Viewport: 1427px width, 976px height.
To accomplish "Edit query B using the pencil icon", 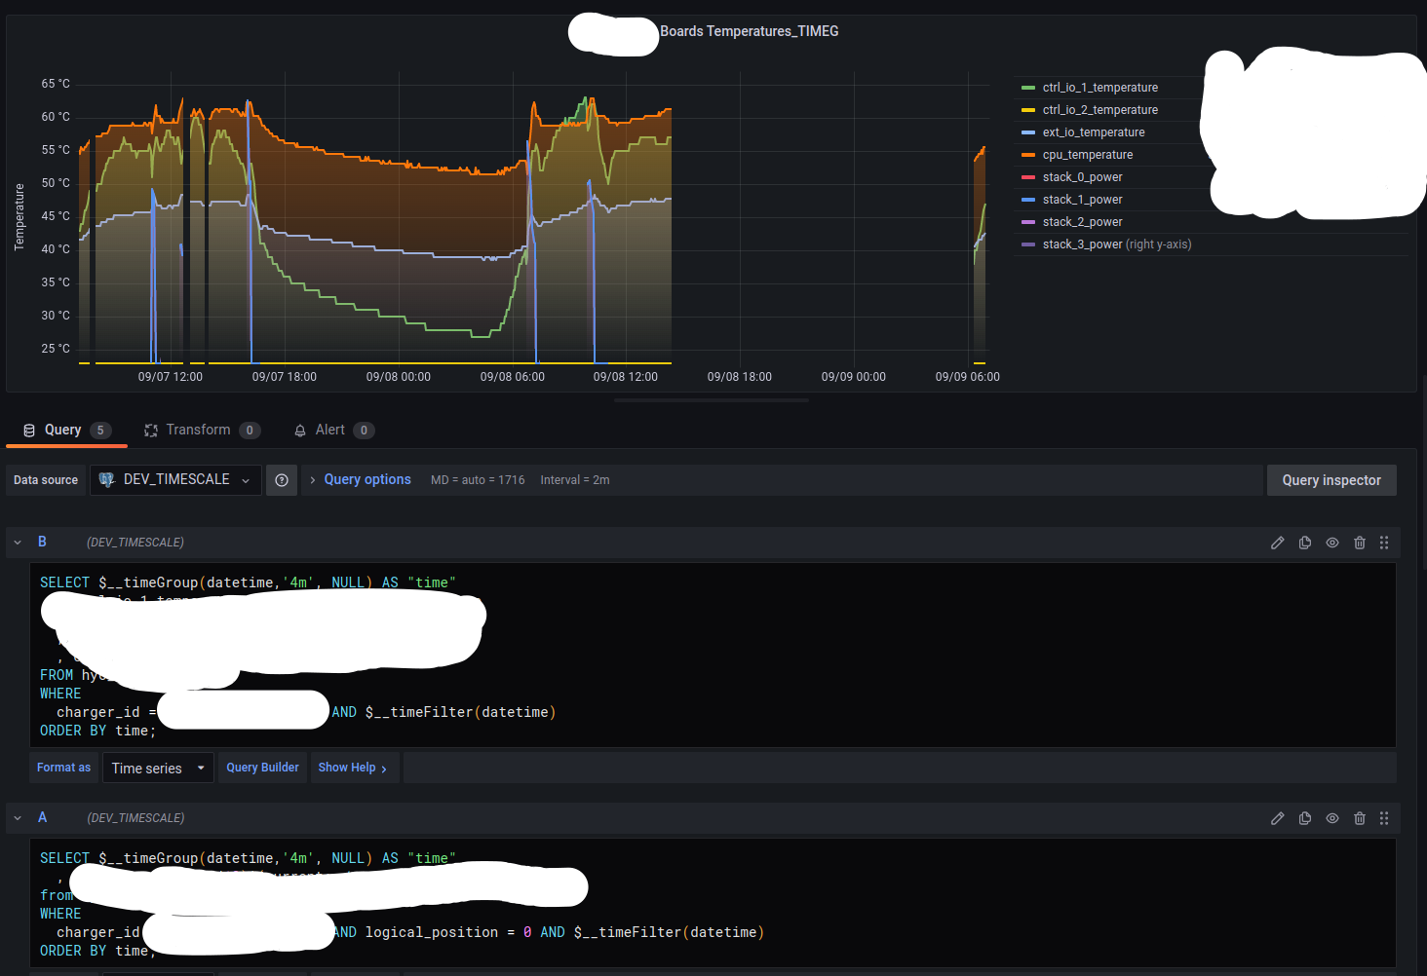I will tap(1278, 542).
